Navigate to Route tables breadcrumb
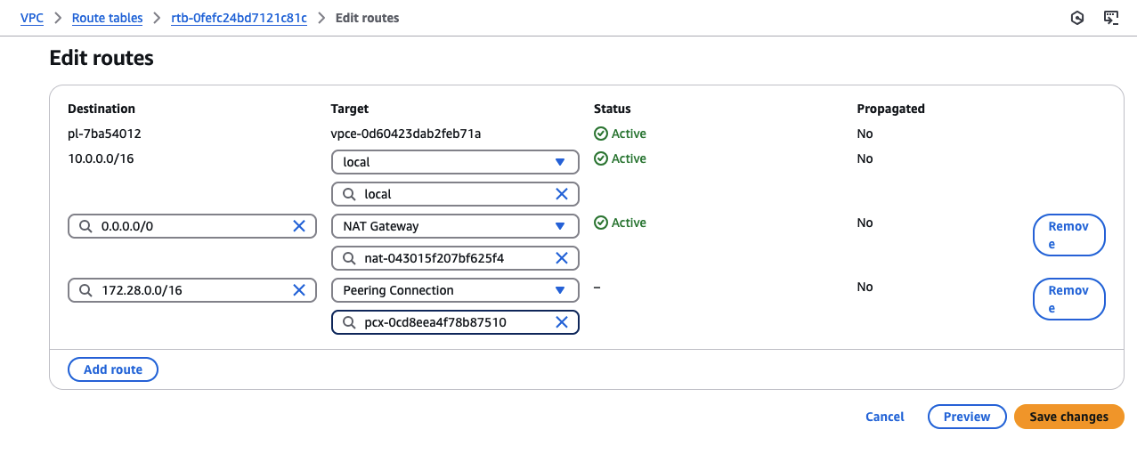1137x454 pixels. (107, 18)
